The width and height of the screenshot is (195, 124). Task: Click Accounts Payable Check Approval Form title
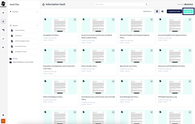tap(172, 35)
